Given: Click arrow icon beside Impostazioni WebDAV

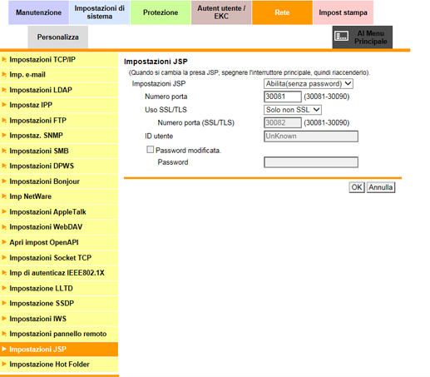Looking at the screenshot, I should [4, 227].
